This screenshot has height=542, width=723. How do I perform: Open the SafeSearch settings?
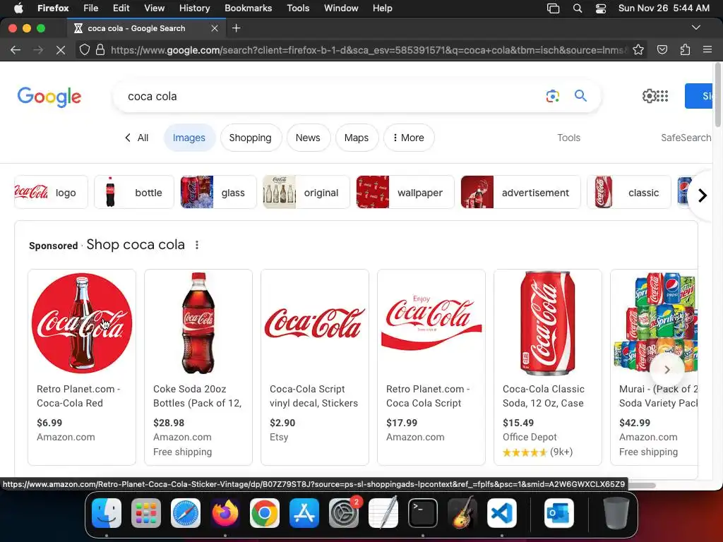click(x=686, y=138)
